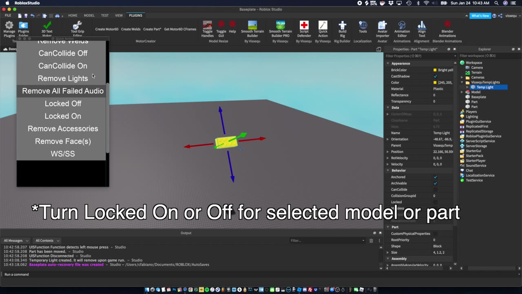Image resolution: width=522 pixels, height=294 pixels.
Task: Click the BrickColor yellow swatch
Action: (x=435, y=70)
